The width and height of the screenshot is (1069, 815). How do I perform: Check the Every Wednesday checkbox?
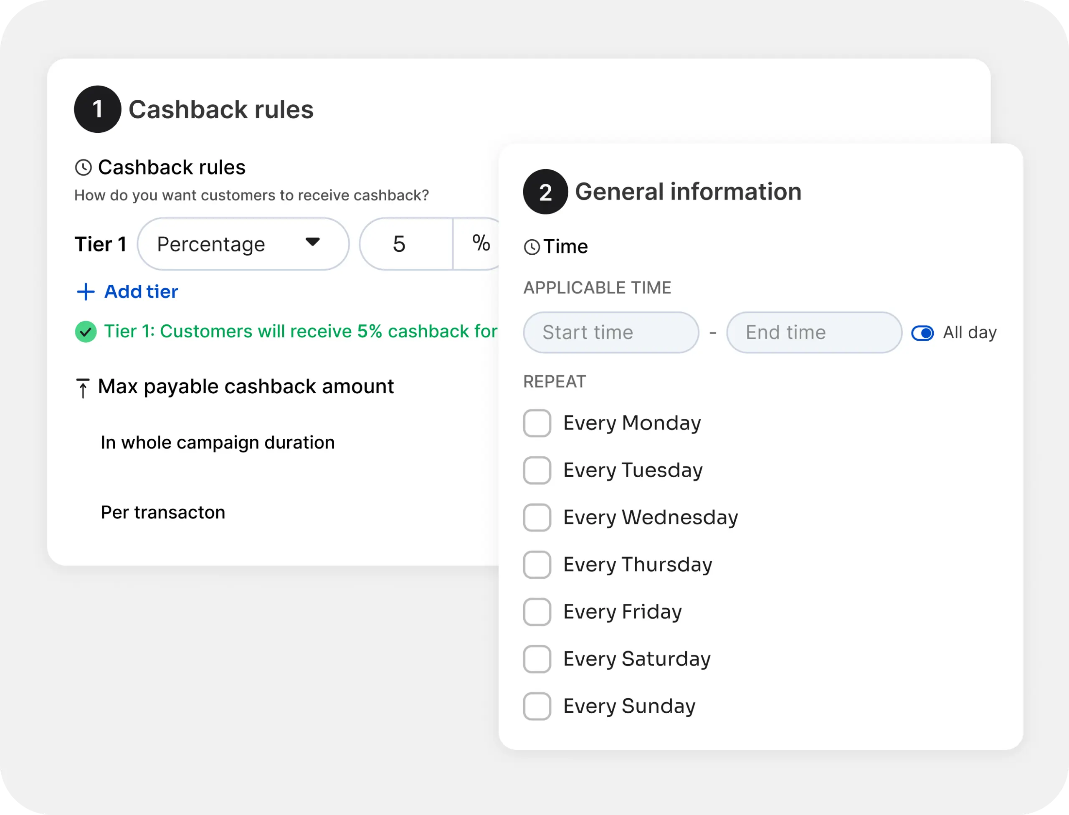[537, 517]
